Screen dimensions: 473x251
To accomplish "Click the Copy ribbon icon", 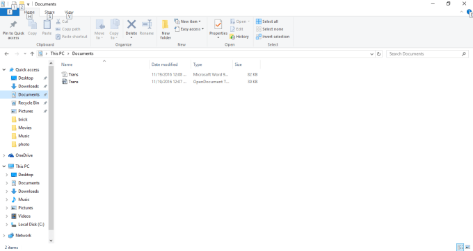I will coord(32,28).
